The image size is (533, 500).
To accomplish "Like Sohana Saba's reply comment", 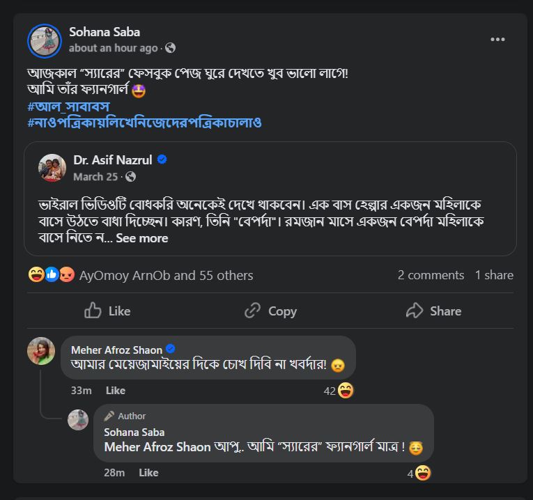I will [148, 473].
